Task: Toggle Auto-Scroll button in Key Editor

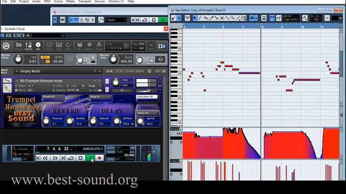Action: point(252,18)
